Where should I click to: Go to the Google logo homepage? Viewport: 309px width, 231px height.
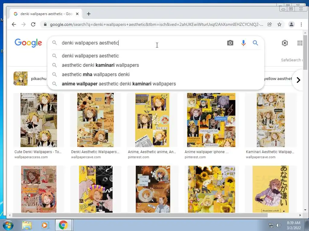(28, 43)
